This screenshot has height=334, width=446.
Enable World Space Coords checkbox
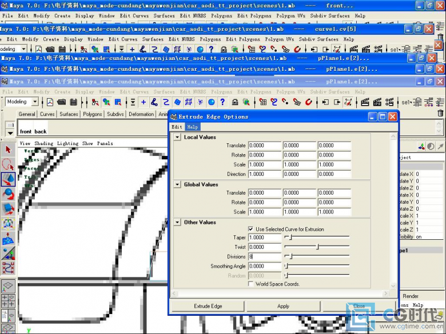pyautogui.click(x=250, y=284)
